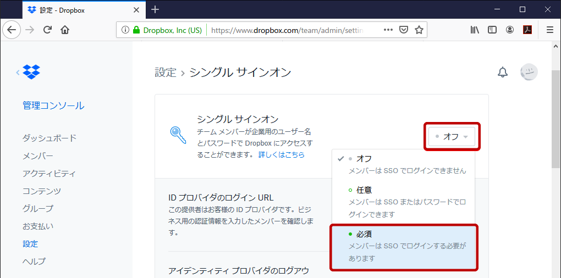Image resolution: width=561 pixels, height=278 pixels.
Task: Open a new browser tab
Action: coord(155,9)
